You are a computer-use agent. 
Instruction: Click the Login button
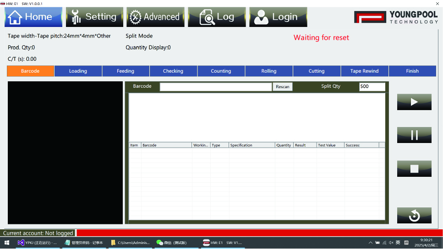pos(278,17)
